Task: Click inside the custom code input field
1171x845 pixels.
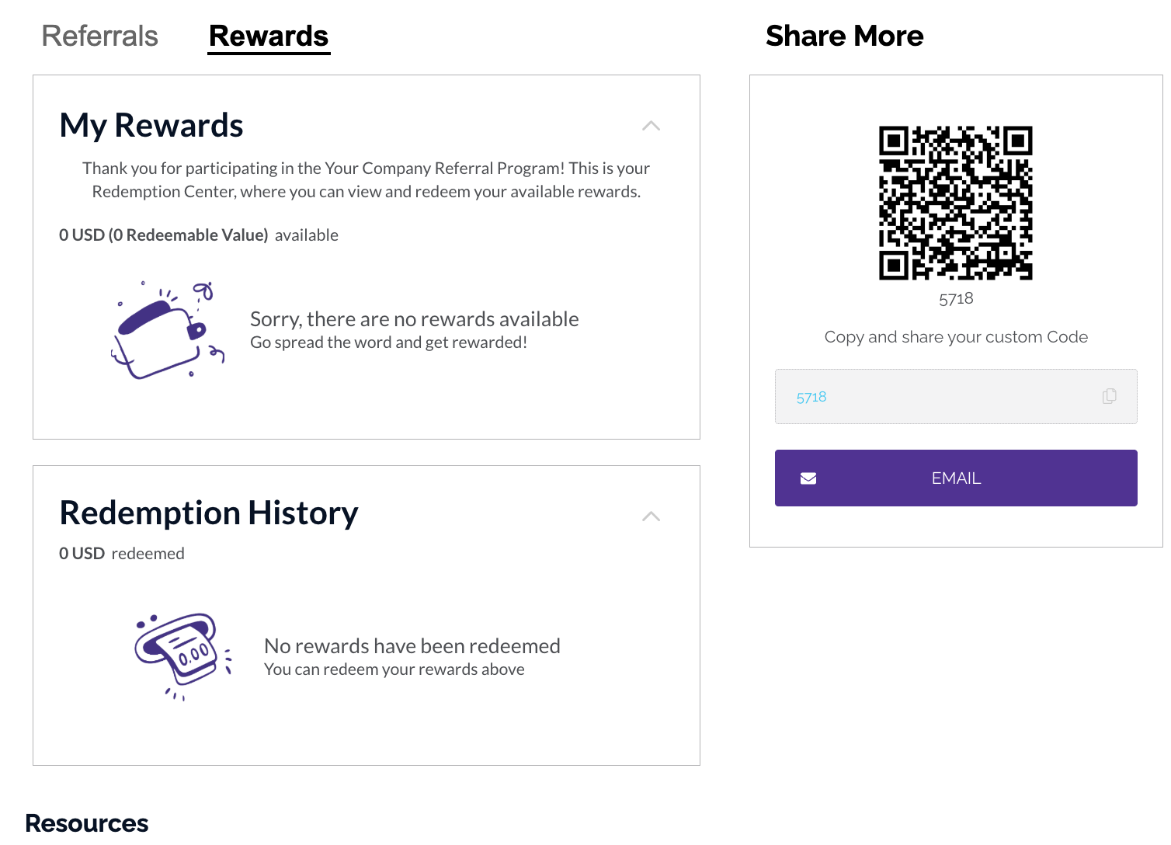Action: (x=932, y=397)
